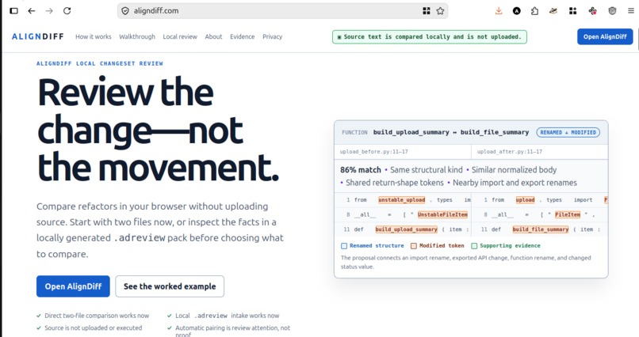Click the blue Open AlignDiff hero button
The height and width of the screenshot is (337, 639).
(x=73, y=286)
